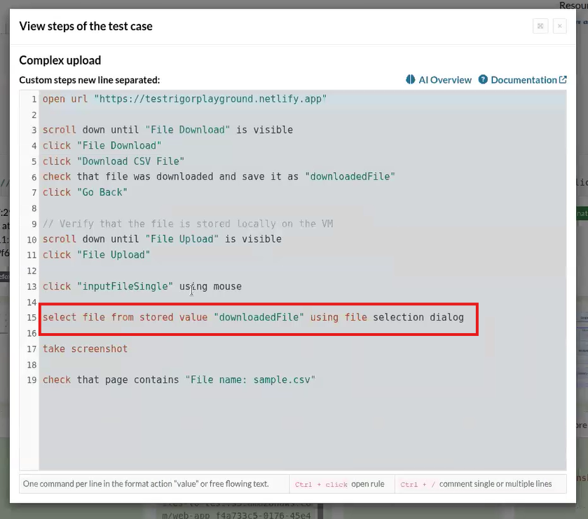Click the external link icon after Documentation

point(562,80)
